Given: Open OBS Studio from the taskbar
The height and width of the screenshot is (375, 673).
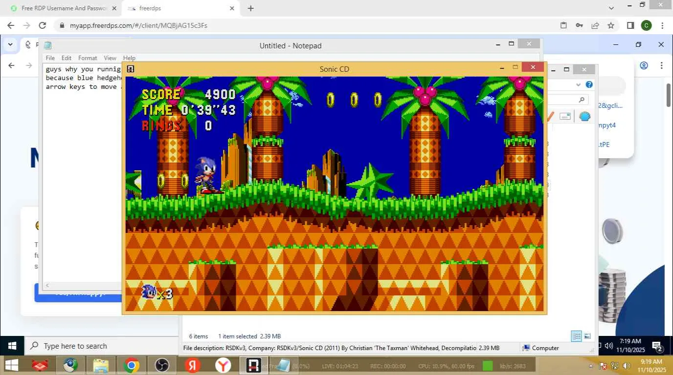Looking at the screenshot, I should pyautogui.click(x=161, y=365).
